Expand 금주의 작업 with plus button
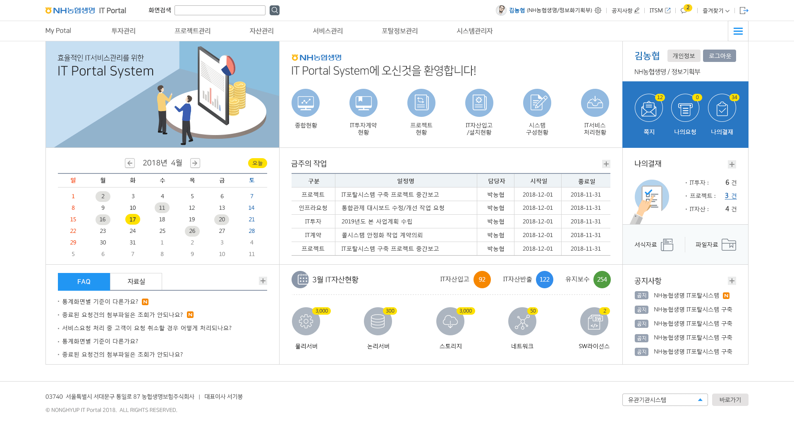 pyautogui.click(x=606, y=164)
